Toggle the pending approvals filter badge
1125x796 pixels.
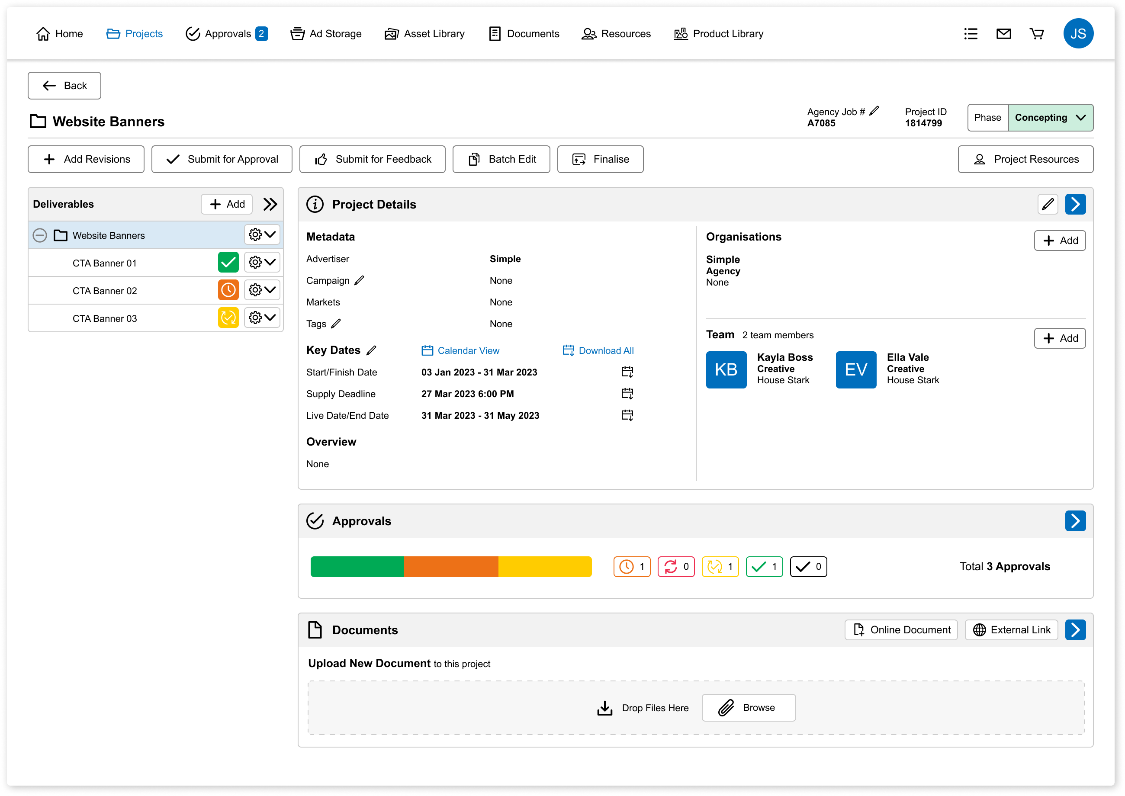coord(632,566)
